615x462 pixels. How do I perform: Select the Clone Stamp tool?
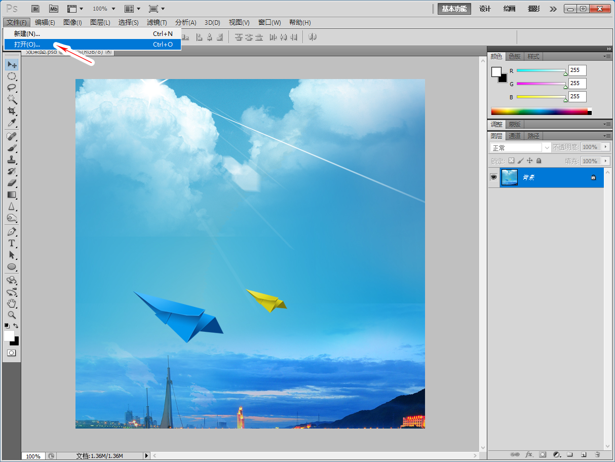point(12,160)
